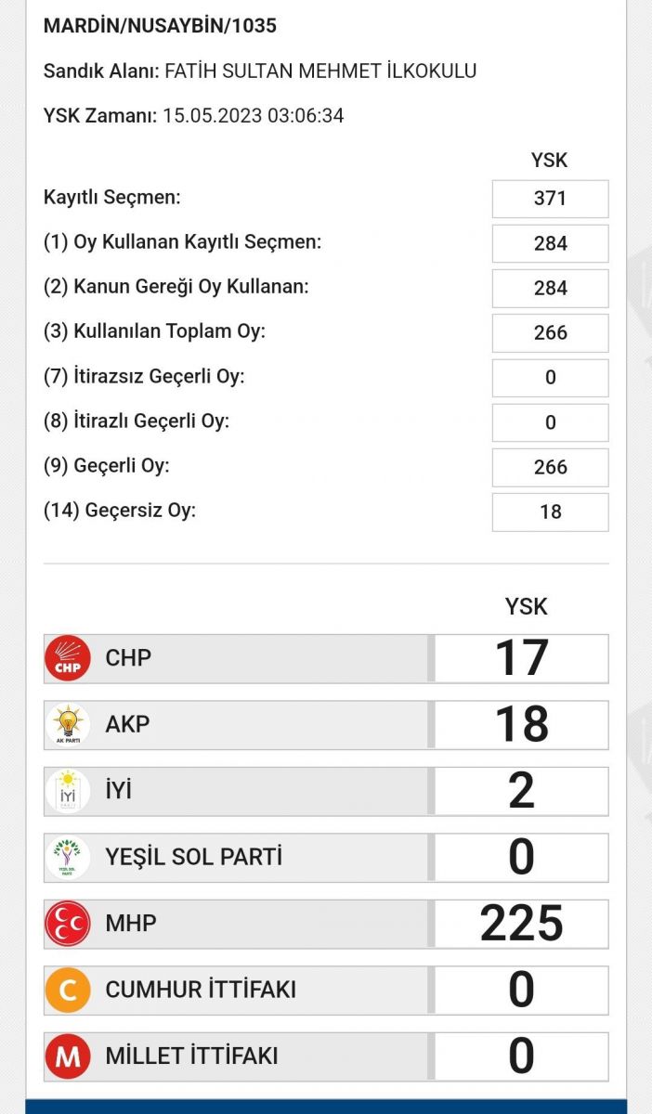Select the Kanun Gereği Oy Kullanan field

coord(550,288)
